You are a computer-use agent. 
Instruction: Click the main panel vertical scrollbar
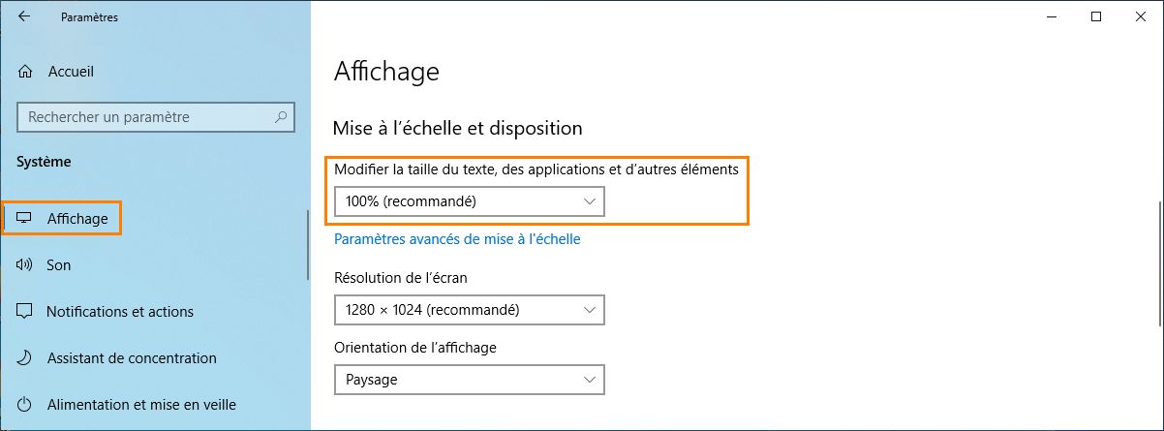click(x=1159, y=252)
